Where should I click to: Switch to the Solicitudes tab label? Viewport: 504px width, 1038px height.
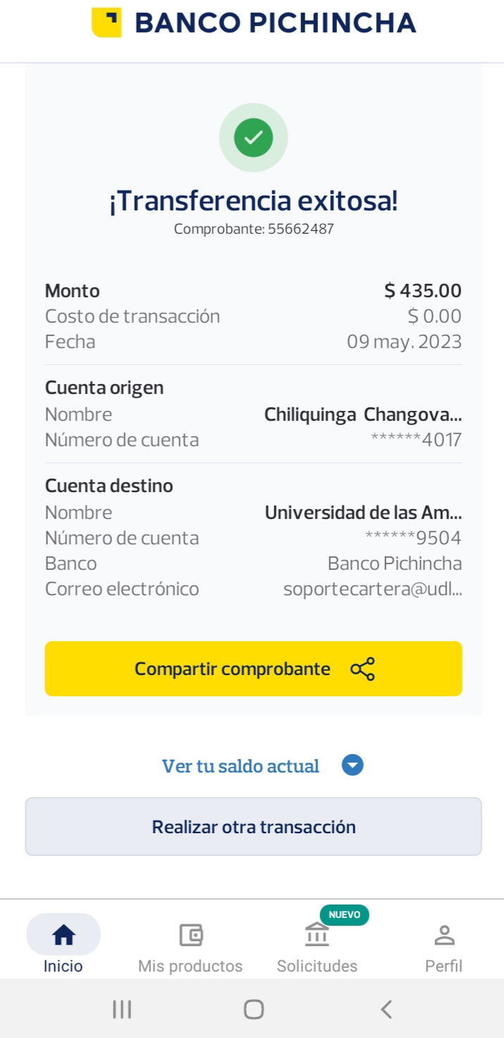[317, 966]
